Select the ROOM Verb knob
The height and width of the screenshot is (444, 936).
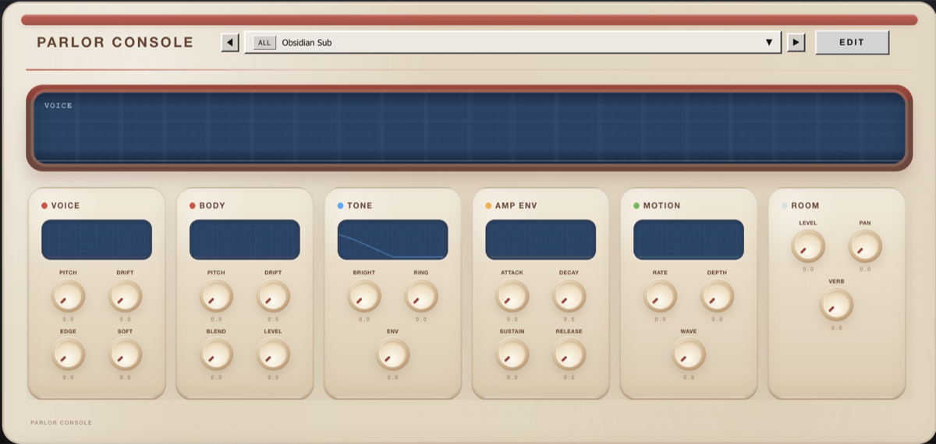click(836, 305)
